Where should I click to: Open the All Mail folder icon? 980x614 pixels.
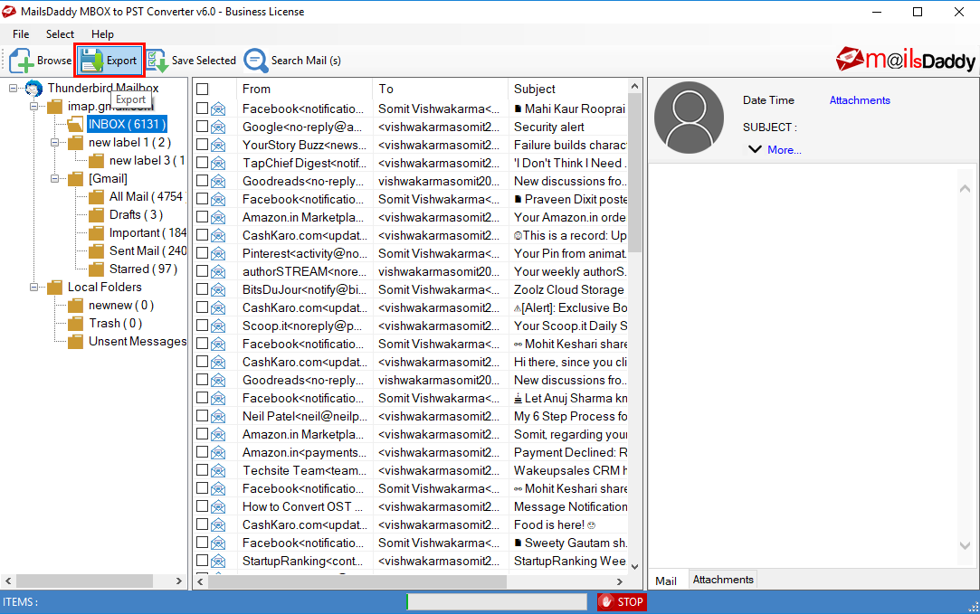(x=96, y=197)
